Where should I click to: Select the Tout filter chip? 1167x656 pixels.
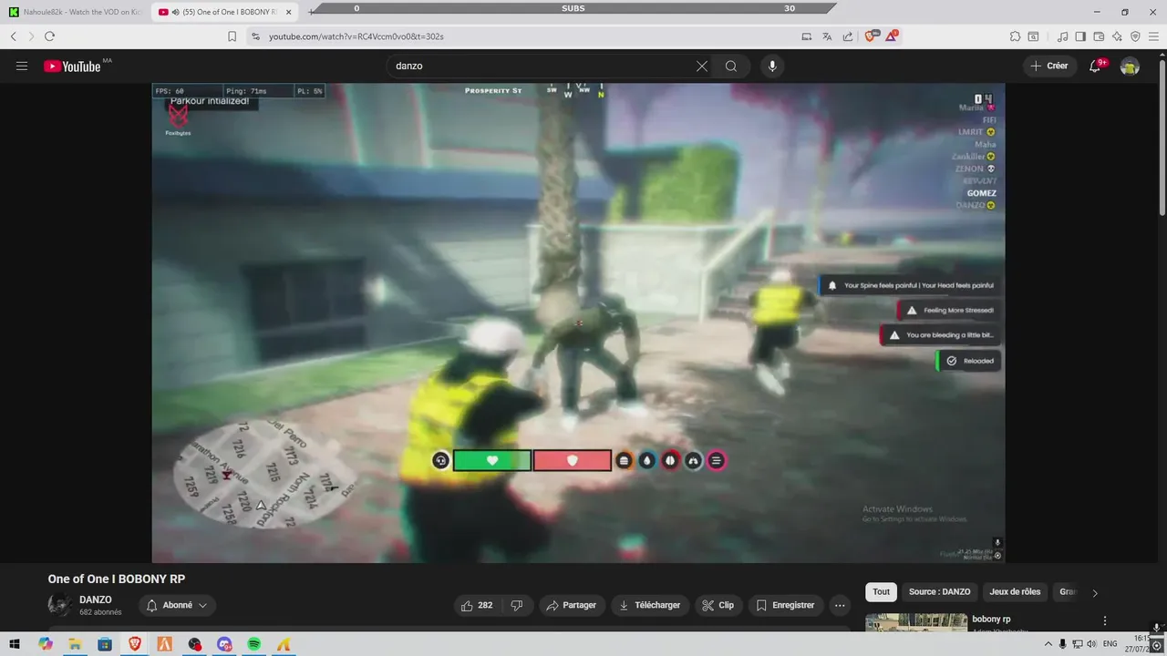pos(881,592)
